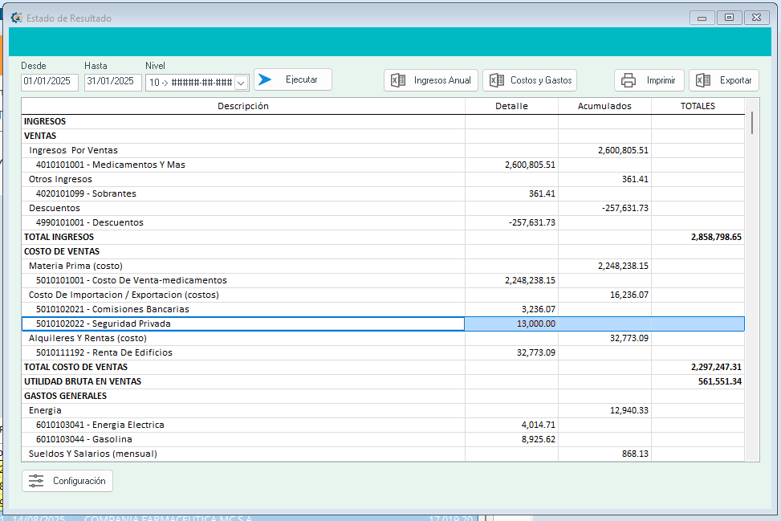
Task: Click the Descripción column header
Action: click(x=243, y=106)
